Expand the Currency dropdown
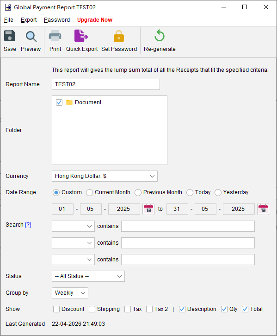 pyautogui.click(x=105, y=176)
